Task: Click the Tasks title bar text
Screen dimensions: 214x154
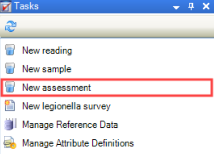Action: point(26,6)
